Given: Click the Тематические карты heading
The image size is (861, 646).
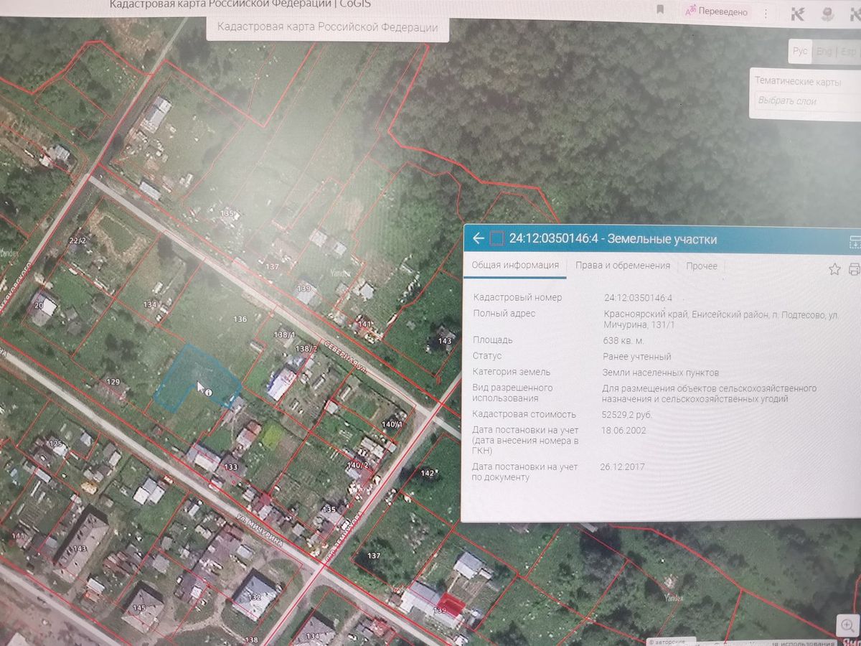Looking at the screenshot, I should pyautogui.click(x=798, y=81).
